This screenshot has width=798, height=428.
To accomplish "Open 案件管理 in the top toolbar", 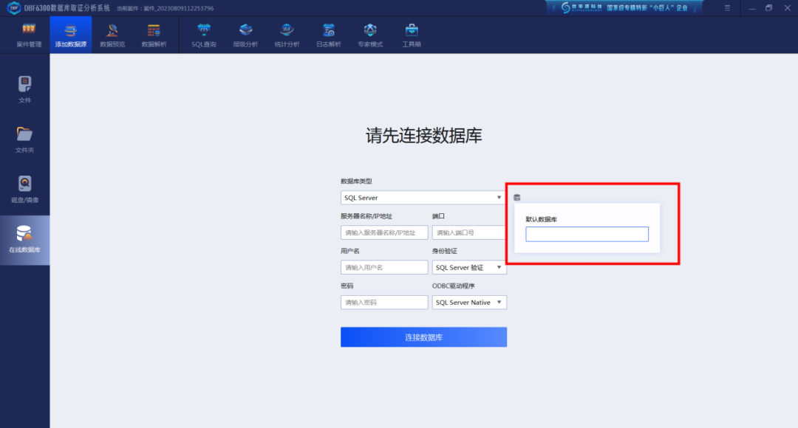I will tap(29, 35).
